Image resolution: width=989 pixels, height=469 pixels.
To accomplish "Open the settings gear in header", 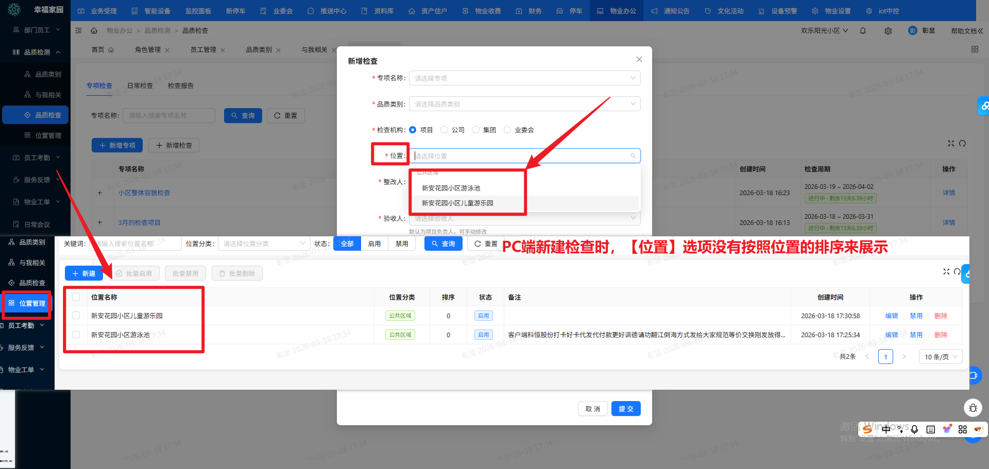I will click(x=888, y=31).
